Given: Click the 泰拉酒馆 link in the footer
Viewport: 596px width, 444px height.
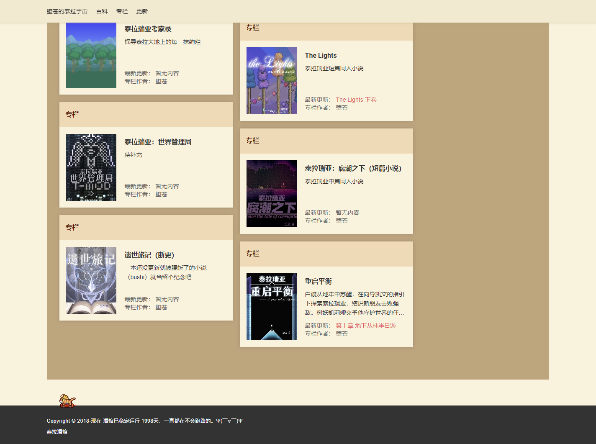Looking at the screenshot, I should pos(57,431).
